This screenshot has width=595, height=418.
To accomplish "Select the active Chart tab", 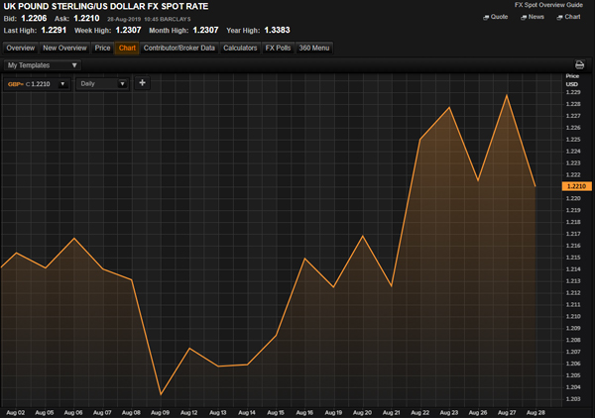I will coord(127,48).
